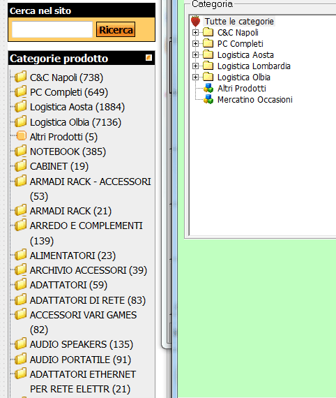
Task: Click the Altri Prodotti cubes icon in tree
Action: point(208,88)
